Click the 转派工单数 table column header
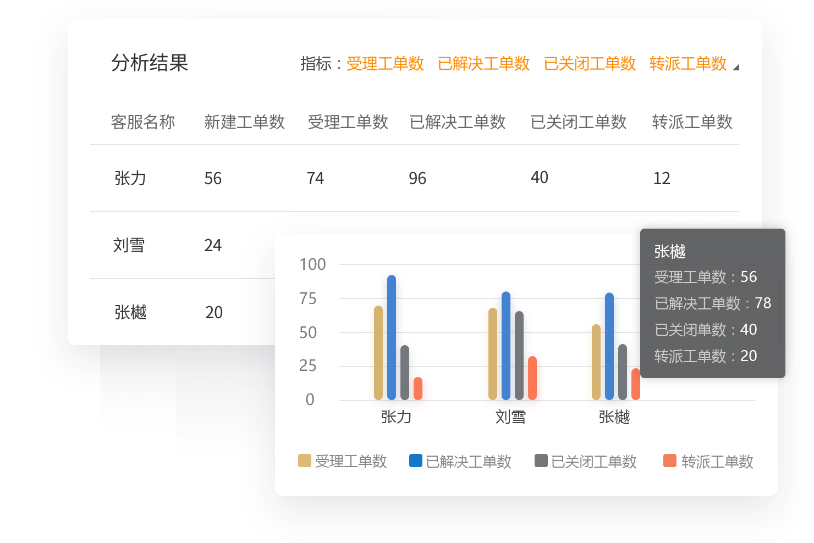814x543 pixels. point(692,122)
